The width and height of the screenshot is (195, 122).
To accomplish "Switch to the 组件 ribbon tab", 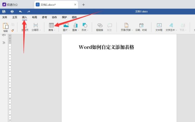I will tap(74, 17).
